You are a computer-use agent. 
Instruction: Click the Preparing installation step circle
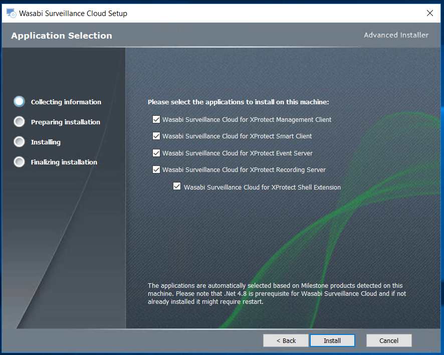(19, 121)
